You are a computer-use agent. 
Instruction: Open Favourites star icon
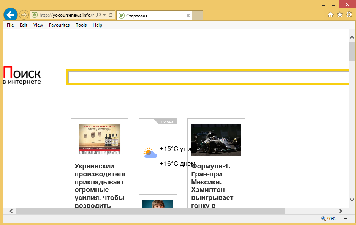pyautogui.click(x=340, y=15)
